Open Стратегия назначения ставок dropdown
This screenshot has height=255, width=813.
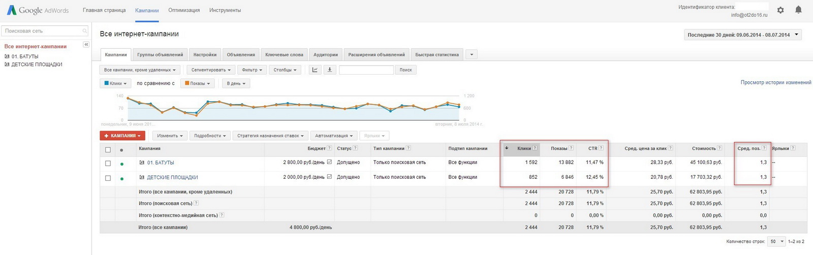(x=270, y=136)
